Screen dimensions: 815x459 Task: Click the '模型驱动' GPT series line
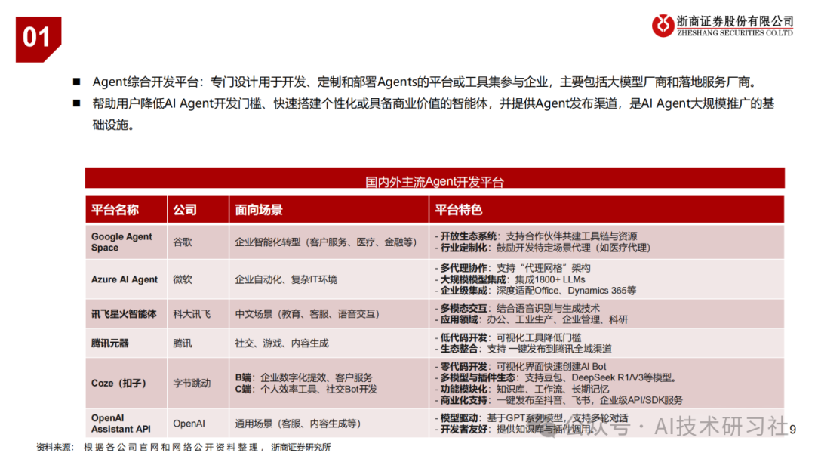(x=531, y=418)
